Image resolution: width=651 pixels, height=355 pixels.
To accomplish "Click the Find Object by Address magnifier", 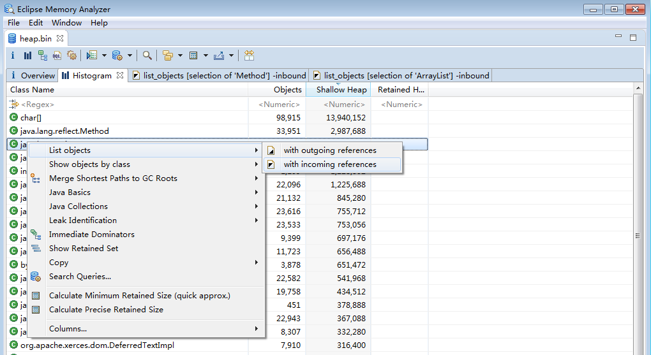I will (x=147, y=55).
